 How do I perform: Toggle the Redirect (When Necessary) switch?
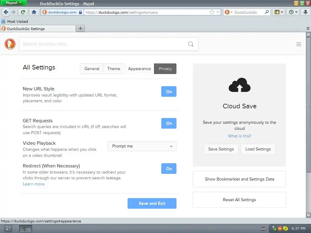pos(169,169)
